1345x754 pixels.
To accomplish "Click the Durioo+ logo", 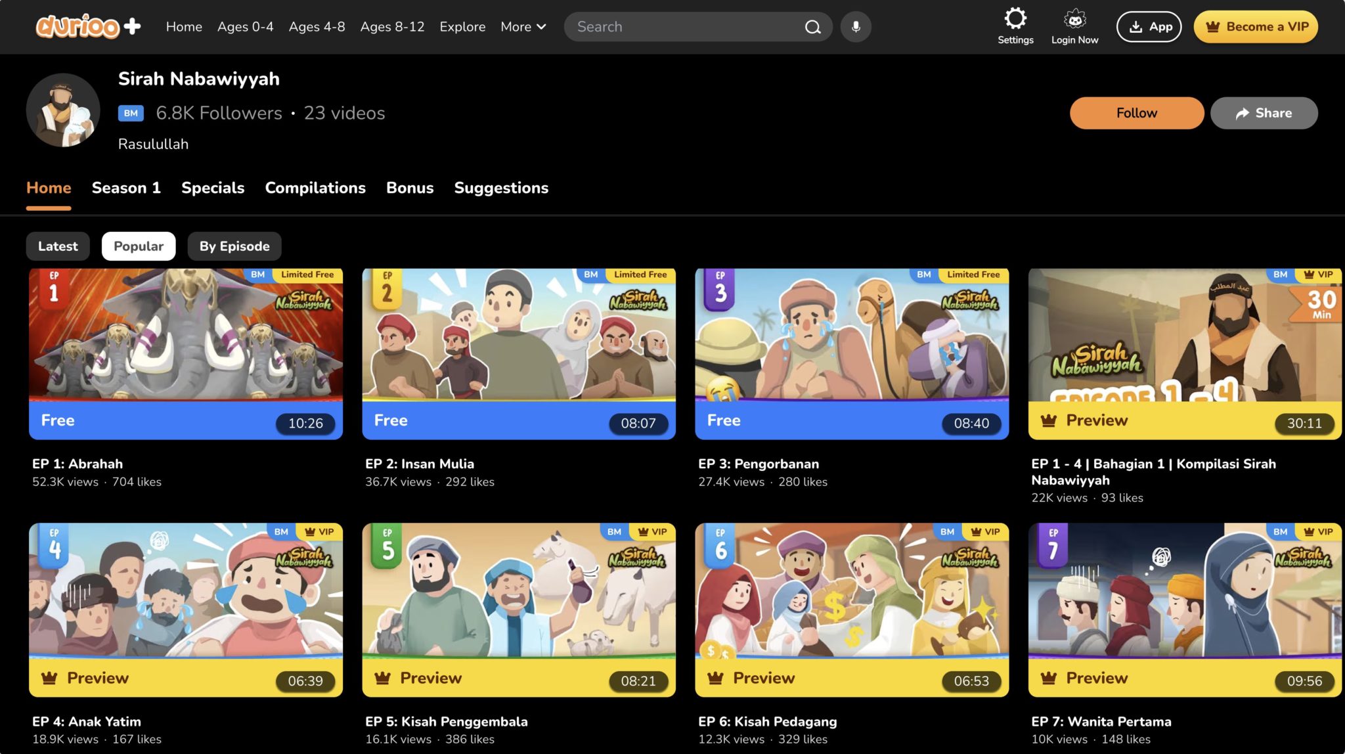I will click(88, 26).
